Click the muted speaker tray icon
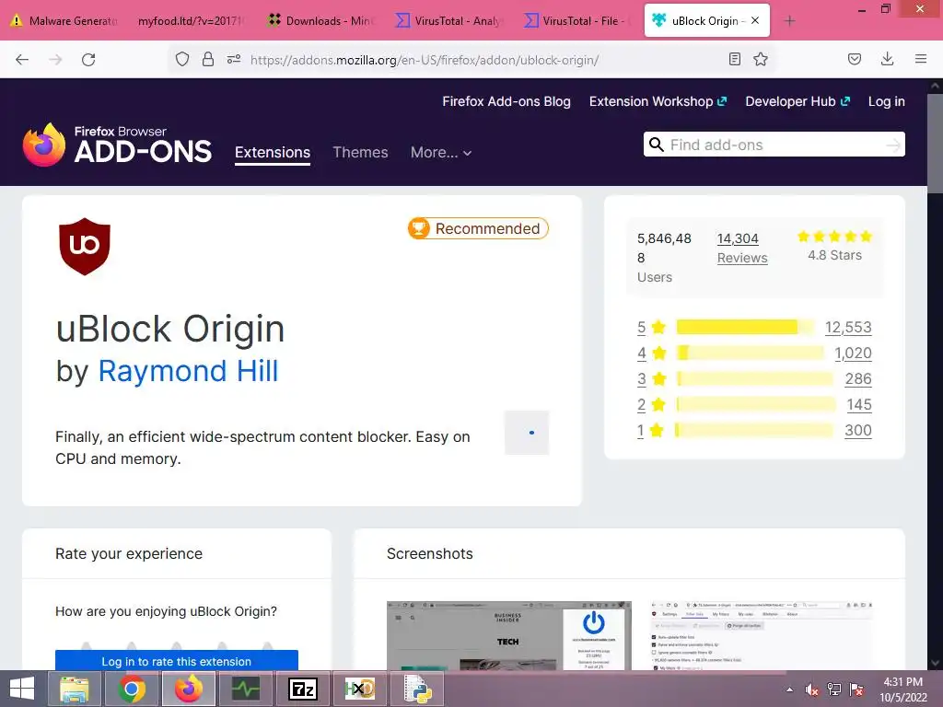943x707 pixels. [811, 690]
